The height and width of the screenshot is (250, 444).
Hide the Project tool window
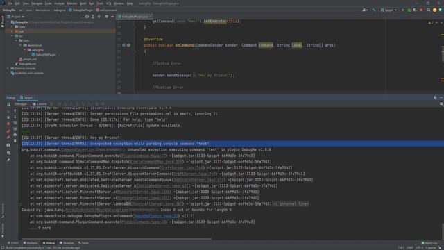(x=112, y=17)
